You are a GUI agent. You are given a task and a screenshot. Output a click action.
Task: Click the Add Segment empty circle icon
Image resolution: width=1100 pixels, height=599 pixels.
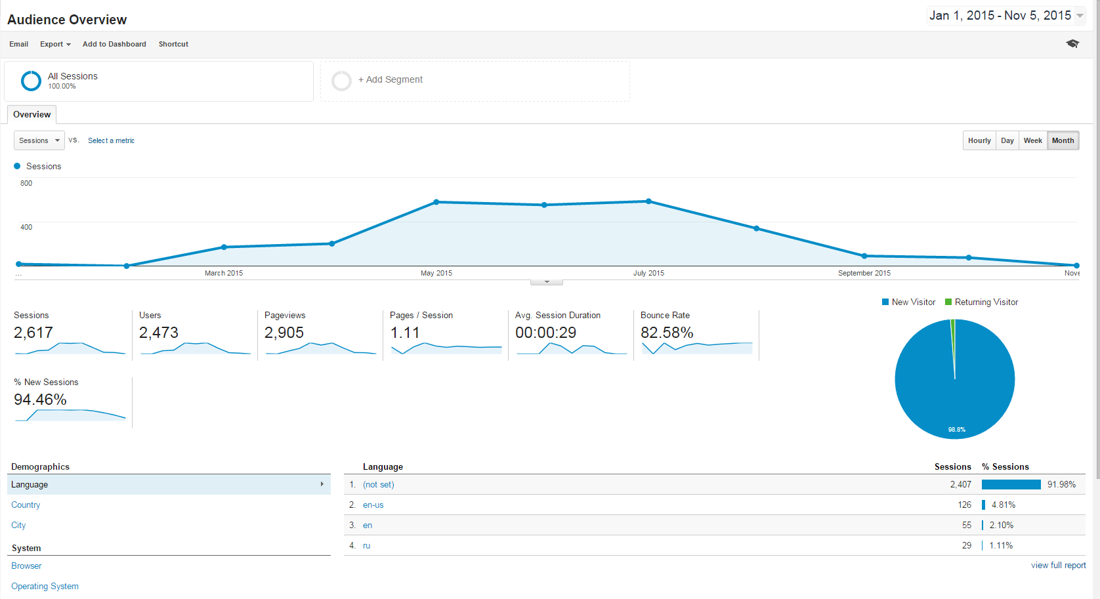[x=341, y=81]
